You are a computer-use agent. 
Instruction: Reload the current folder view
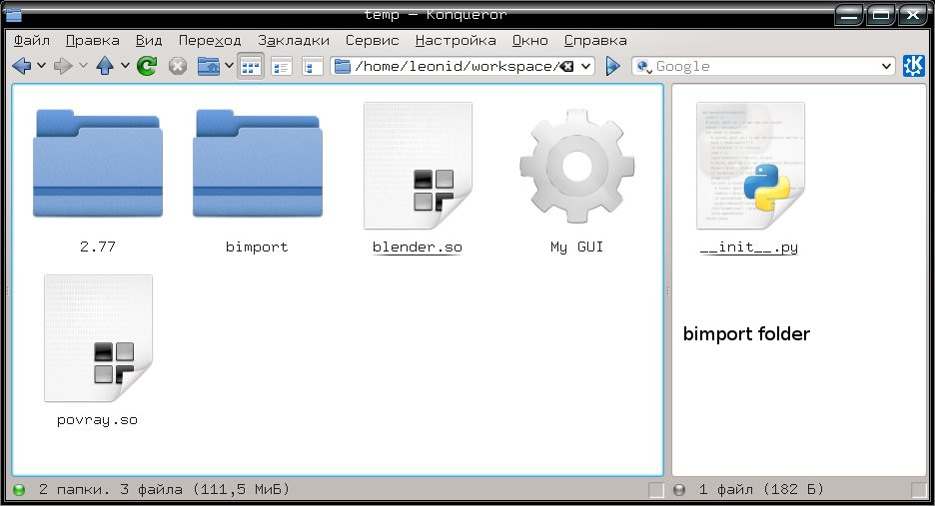click(x=147, y=66)
